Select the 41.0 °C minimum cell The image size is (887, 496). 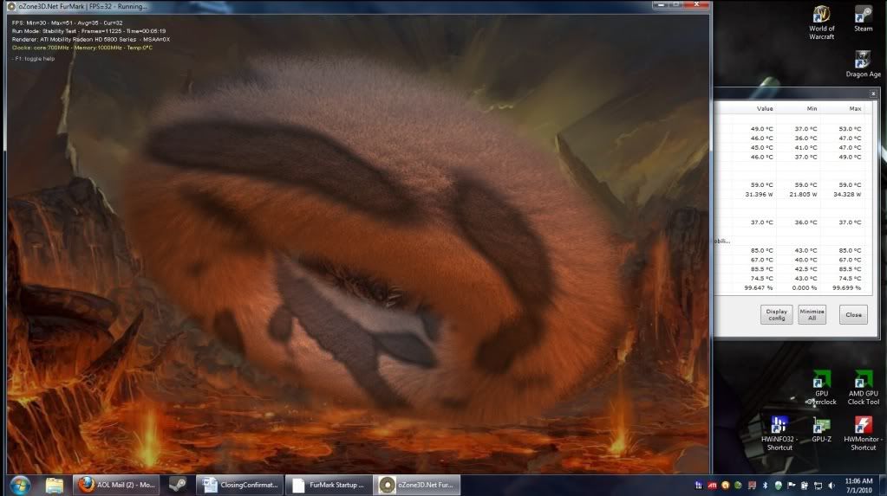(x=806, y=147)
